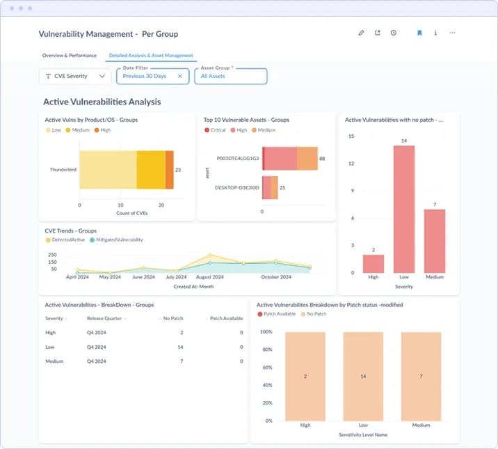Open the Asset Group All Assets field
This screenshot has height=449, width=498.
pos(231,77)
